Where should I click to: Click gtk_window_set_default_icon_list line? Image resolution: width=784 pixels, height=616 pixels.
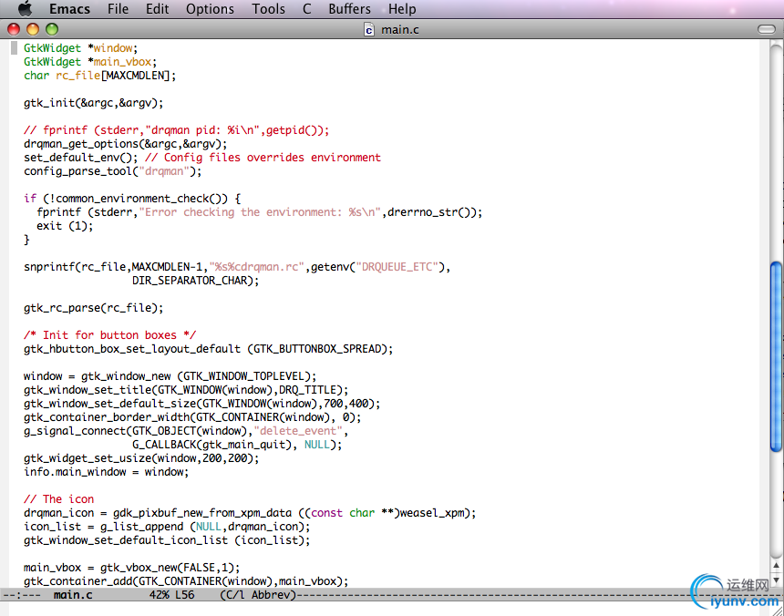[x=167, y=540]
